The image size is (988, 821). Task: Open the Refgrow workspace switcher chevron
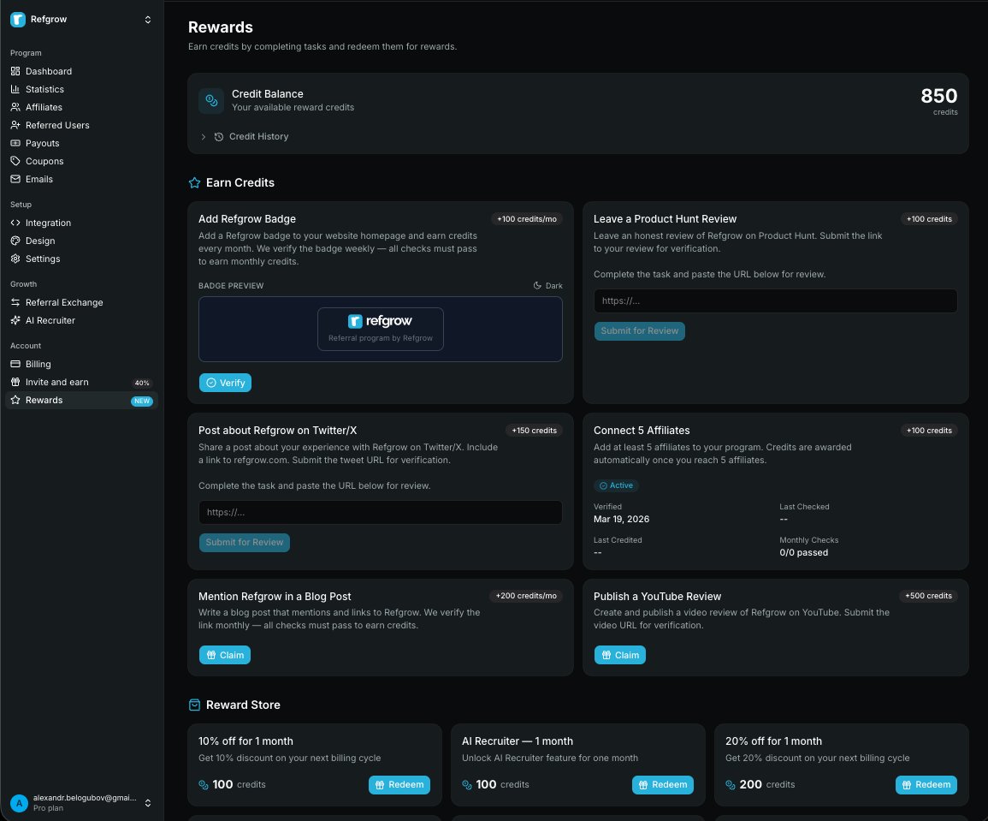(x=147, y=20)
